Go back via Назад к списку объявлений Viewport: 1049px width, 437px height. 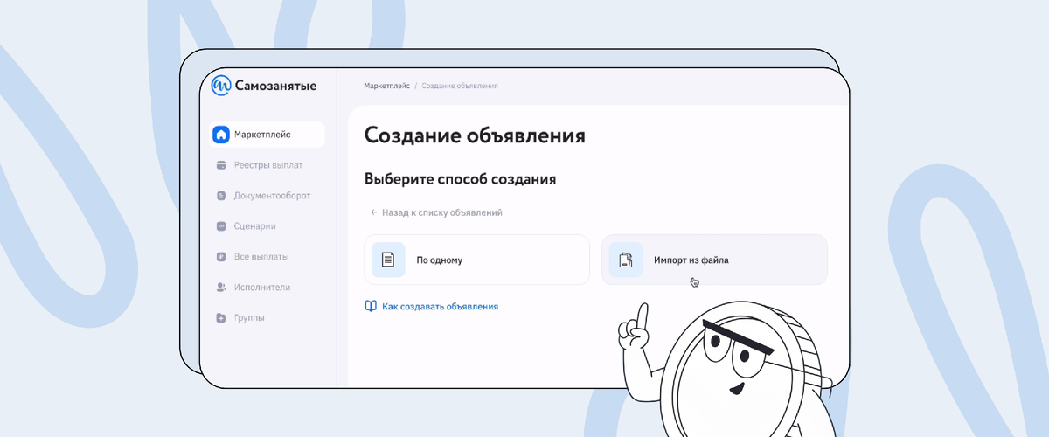point(436,212)
